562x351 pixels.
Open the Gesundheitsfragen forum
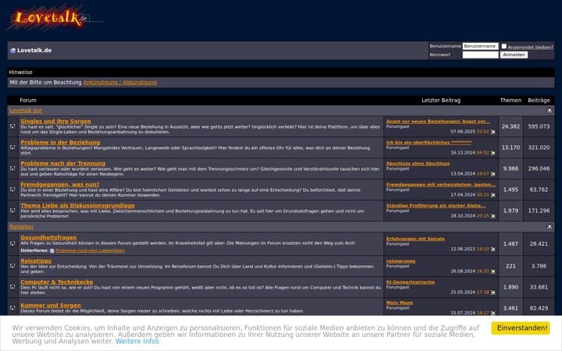pos(48,237)
